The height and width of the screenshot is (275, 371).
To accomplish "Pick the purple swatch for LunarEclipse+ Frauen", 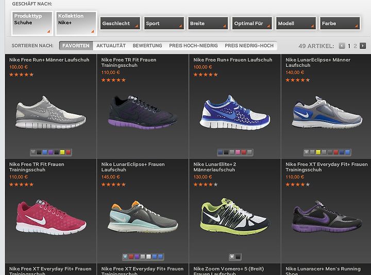I will (x=137, y=256).
